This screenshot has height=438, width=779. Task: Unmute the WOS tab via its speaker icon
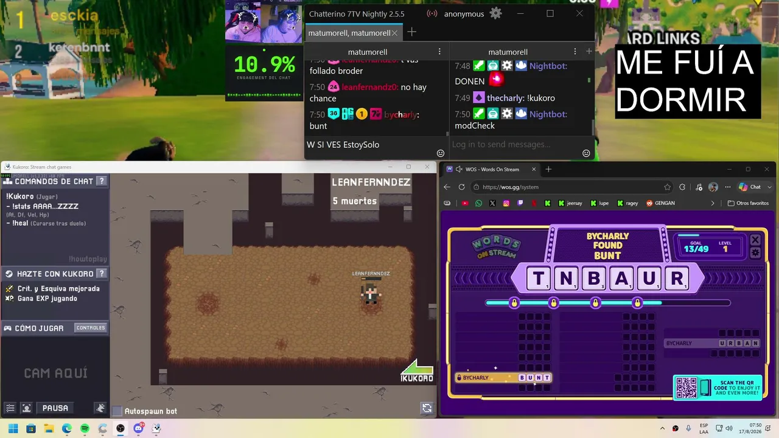pos(459,169)
